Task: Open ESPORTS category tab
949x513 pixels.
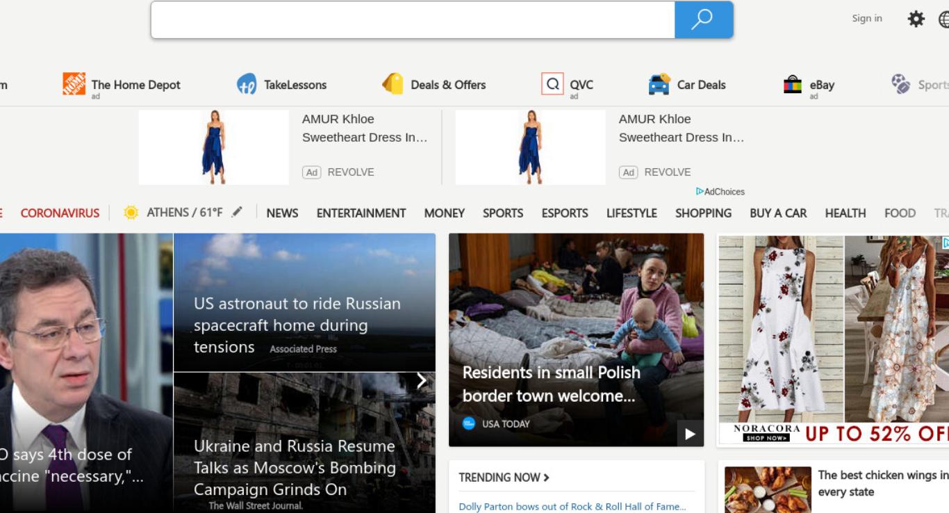Action: pos(565,213)
